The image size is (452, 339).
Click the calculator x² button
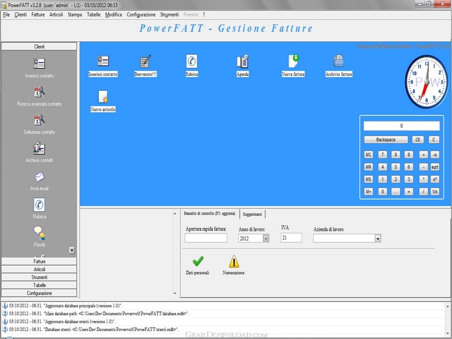coord(434,179)
